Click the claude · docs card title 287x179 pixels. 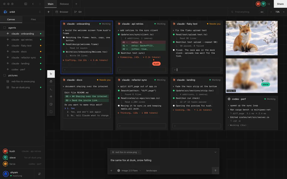tap(75, 80)
